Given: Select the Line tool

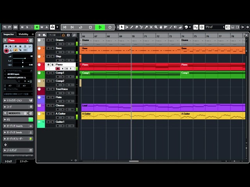Looking at the screenshot, I should [x=171, y=27].
